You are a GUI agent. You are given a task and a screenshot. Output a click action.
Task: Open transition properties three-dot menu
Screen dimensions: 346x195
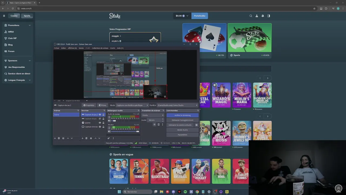[162, 125]
